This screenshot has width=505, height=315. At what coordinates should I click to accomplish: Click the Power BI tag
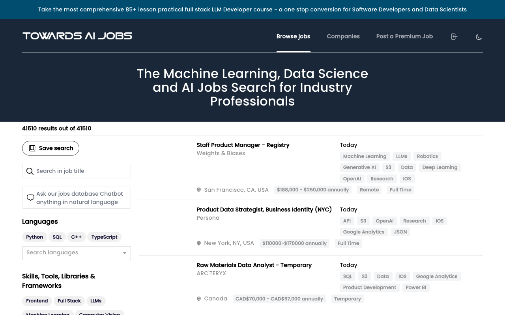click(x=416, y=287)
